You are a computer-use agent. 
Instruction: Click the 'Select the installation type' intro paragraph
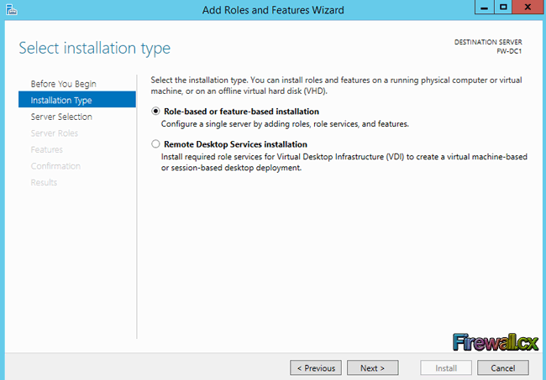336,86
